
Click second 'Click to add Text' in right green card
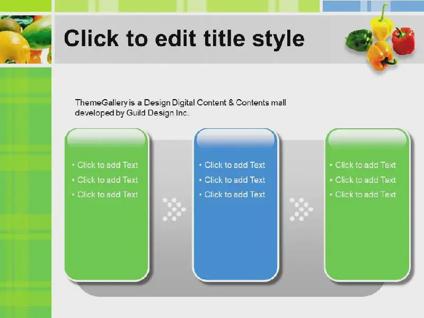366,180
